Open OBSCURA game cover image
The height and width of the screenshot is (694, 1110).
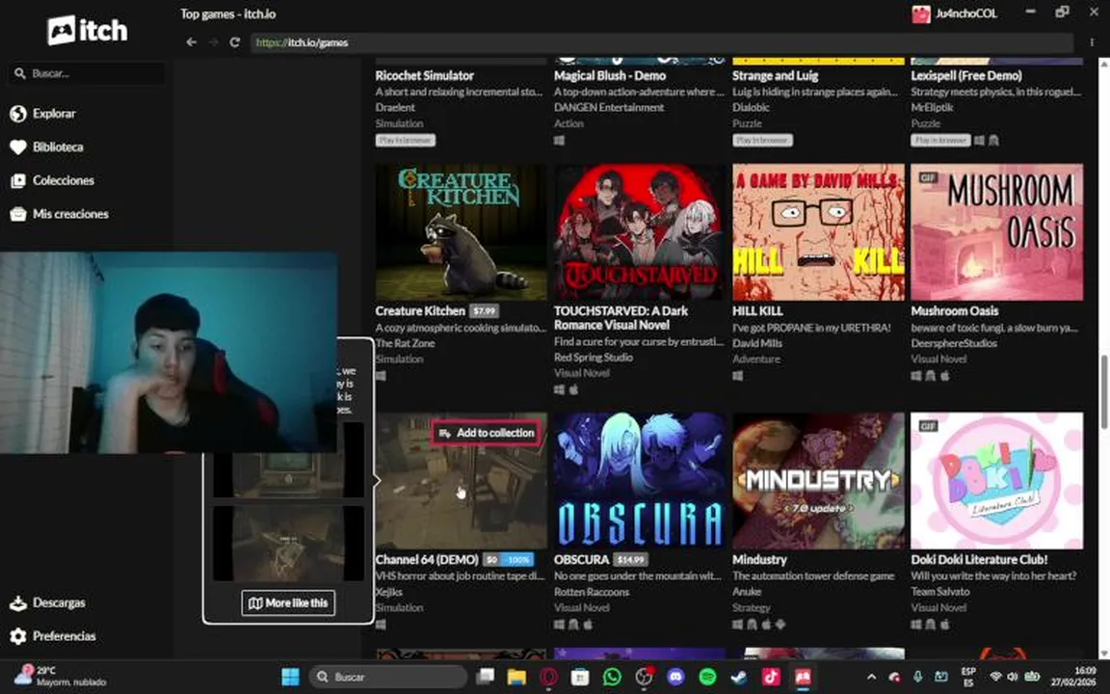tap(639, 481)
